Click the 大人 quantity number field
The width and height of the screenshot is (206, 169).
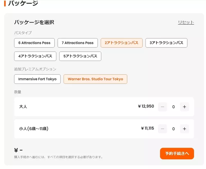tap(174, 107)
